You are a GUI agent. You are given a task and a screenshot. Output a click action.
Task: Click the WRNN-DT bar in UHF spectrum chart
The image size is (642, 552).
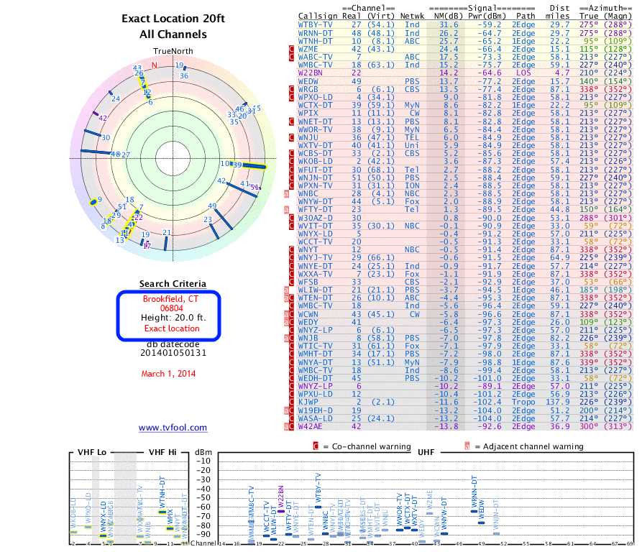point(473,511)
